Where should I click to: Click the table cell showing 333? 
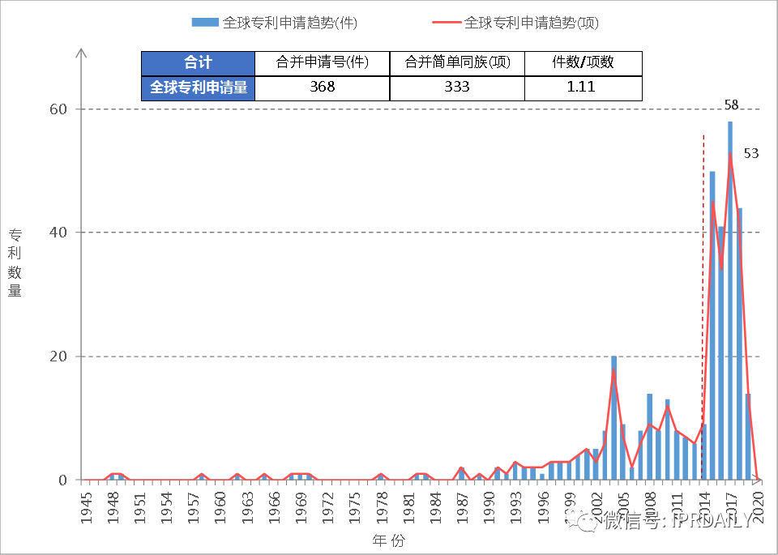click(x=457, y=88)
